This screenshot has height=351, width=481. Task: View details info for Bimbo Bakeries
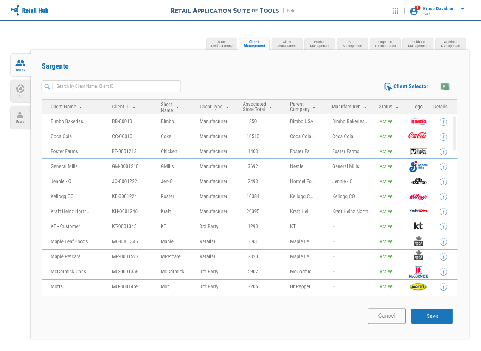tap(443, 122)
